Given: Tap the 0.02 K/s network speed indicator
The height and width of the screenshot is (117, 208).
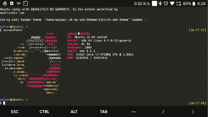Looking at the screenshot, I should pos(142,4).
